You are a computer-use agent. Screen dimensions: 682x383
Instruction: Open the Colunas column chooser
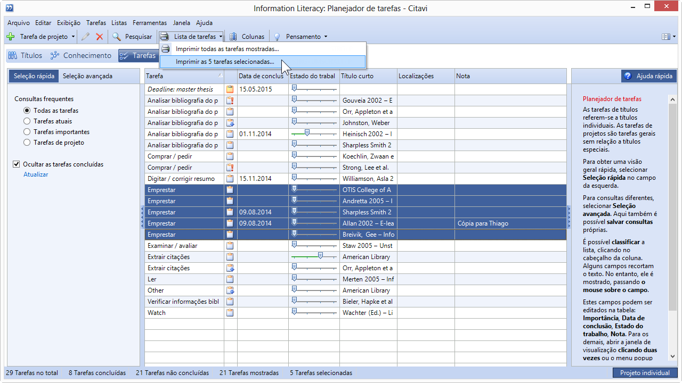(x=247, y=37)
